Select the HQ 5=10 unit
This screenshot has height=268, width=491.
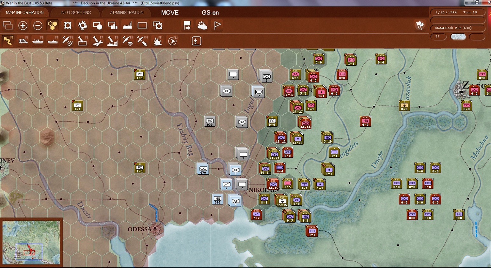point(327,137)
